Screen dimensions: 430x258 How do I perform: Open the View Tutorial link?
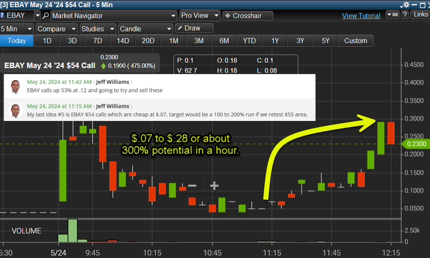coord(361,16)
